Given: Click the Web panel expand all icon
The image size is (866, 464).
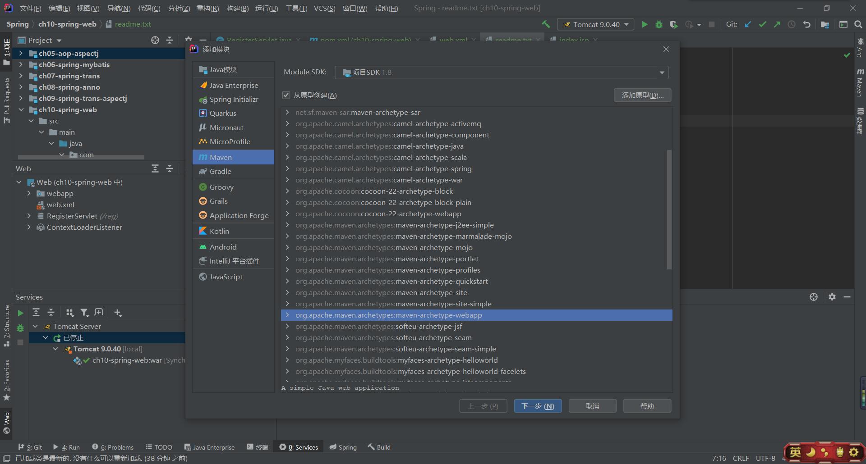Looking at the screenshot, I should pos(155,168).
